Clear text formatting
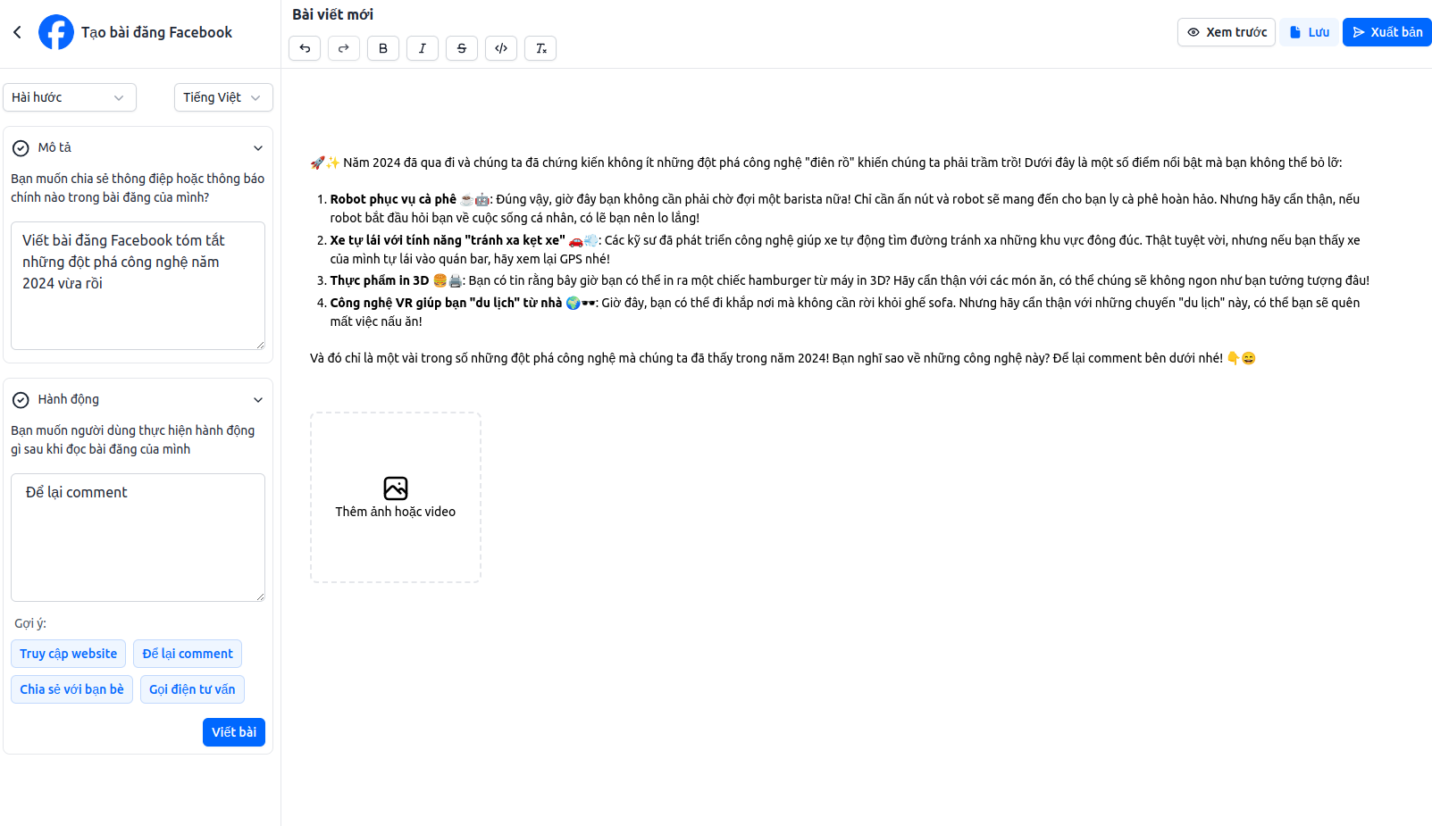1432x826 pixels. pyautogui.click(x=540, y=48)
